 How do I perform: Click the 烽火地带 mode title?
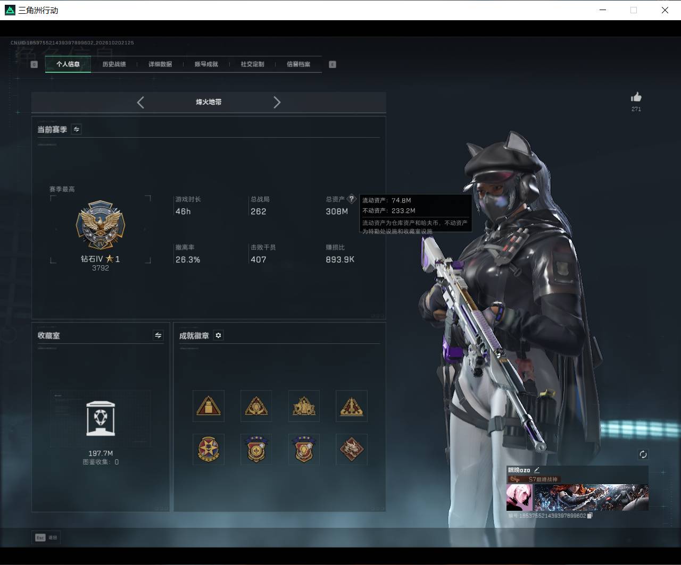tap(209, 102)
